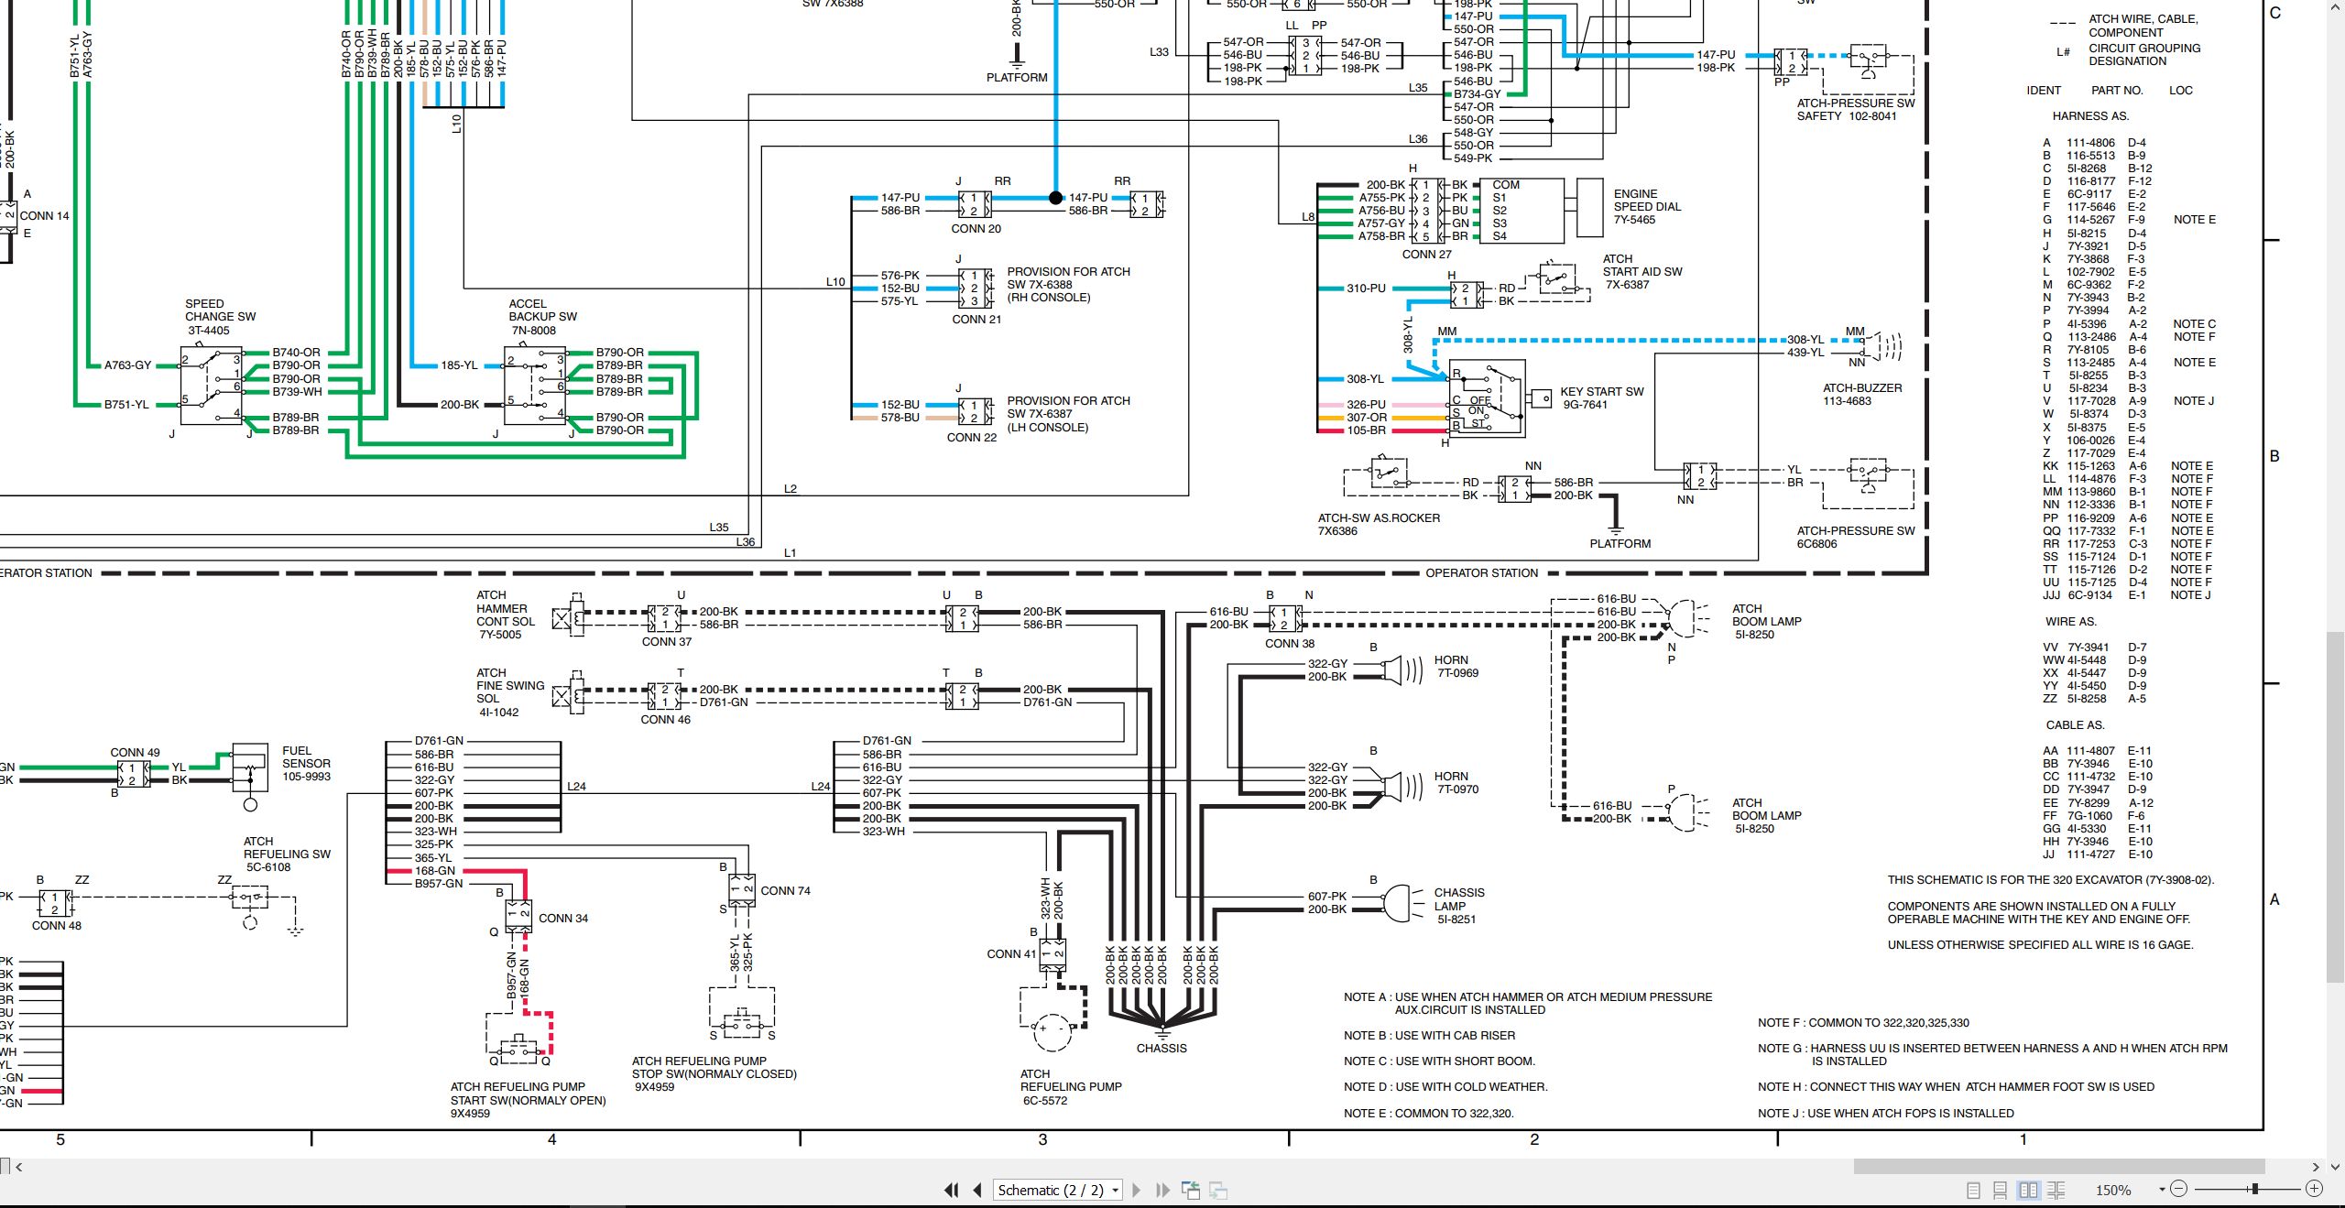2345x1208 pixels.
Task: Click the zoom in plus button
Action: click(2314, 1189)
